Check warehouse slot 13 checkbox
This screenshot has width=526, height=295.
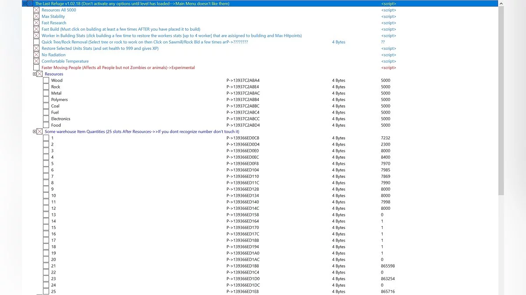tap(46, 215)
